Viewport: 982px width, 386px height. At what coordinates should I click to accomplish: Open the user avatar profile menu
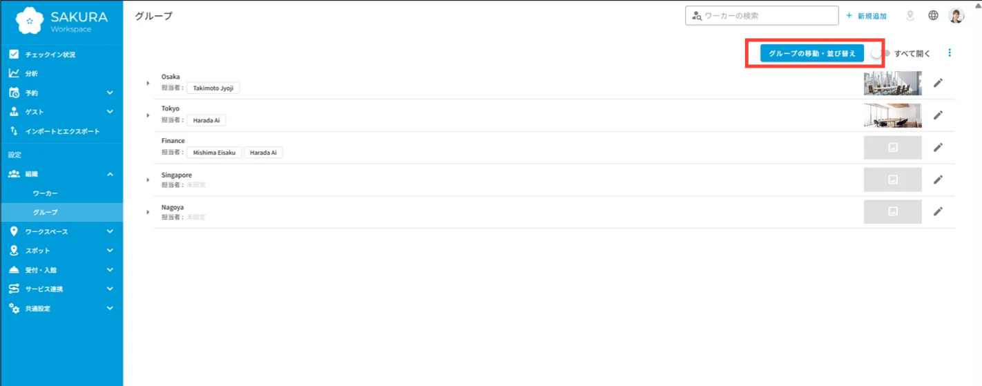[956, 15]
